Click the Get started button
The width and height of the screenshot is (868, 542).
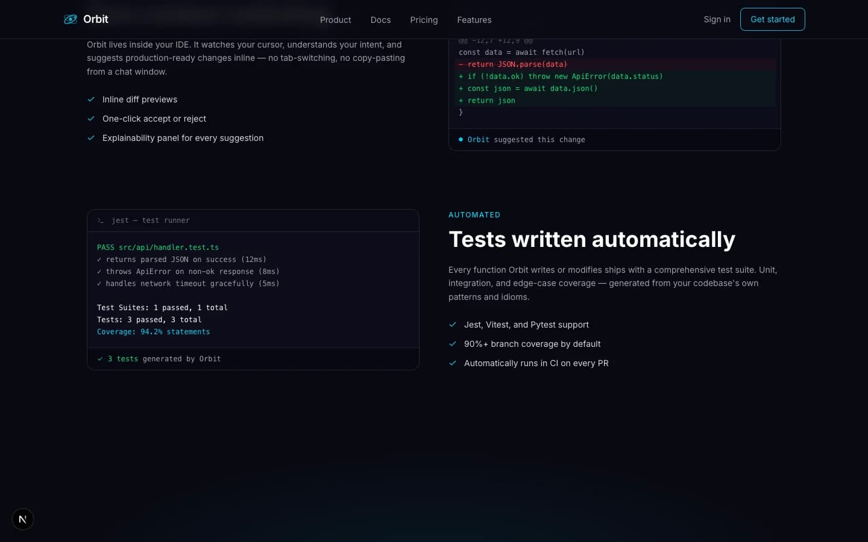coord(773,19)
